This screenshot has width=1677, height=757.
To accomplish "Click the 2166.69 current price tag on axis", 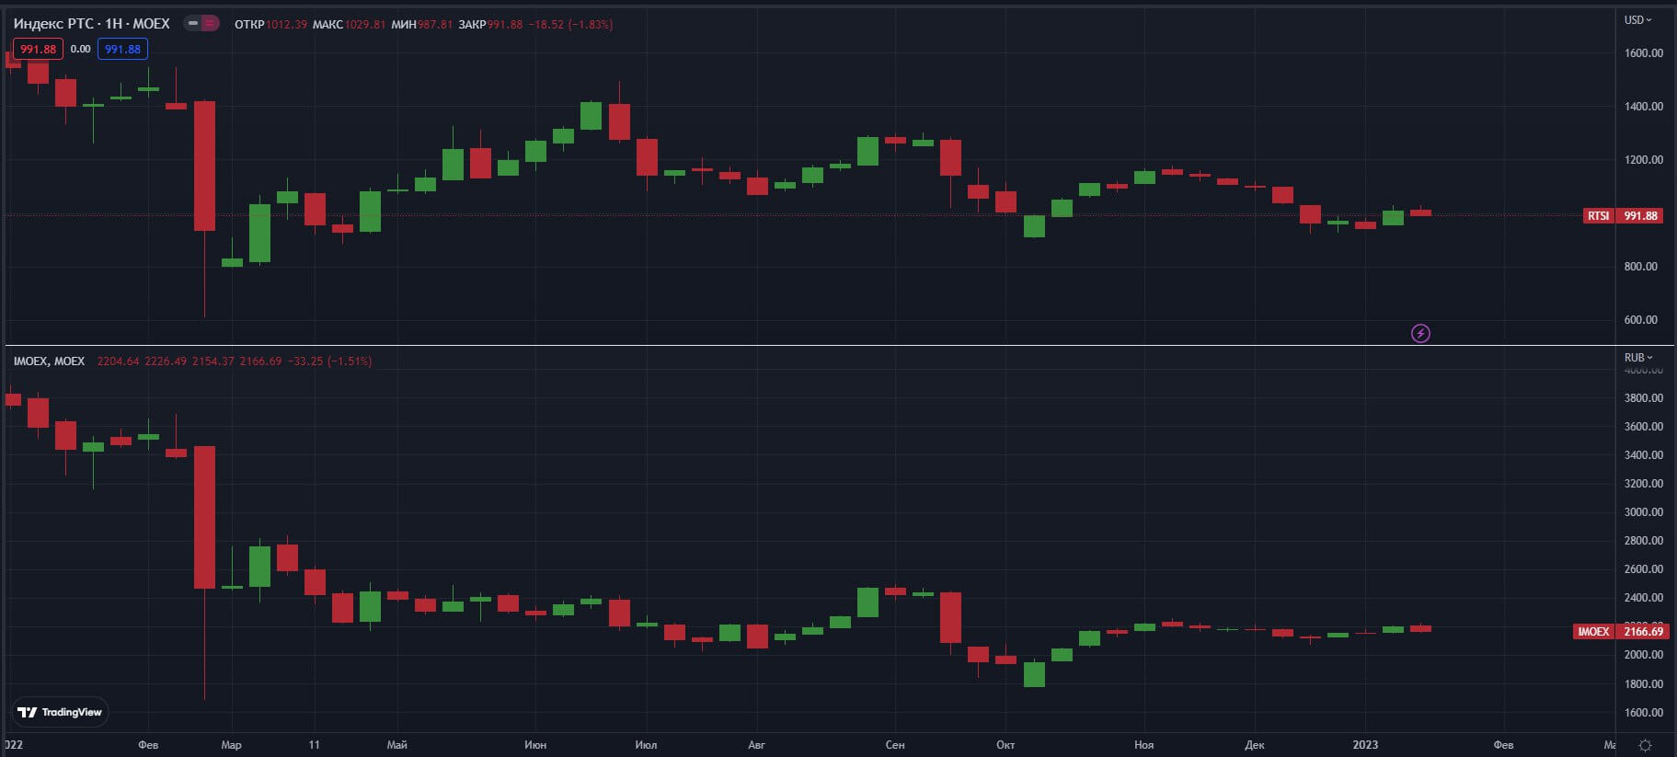I will click(x=1643, y=631).
